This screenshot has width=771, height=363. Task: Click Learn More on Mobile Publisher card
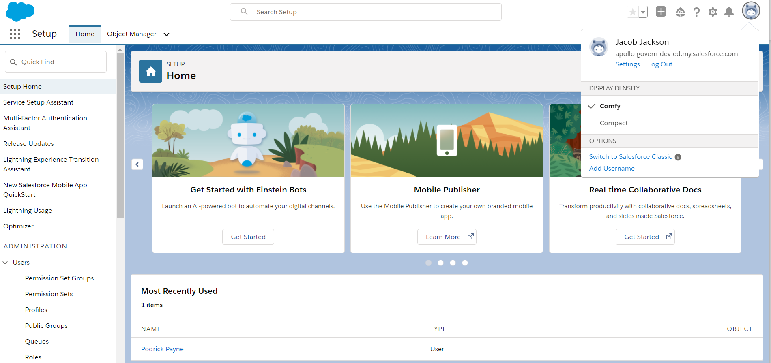(x=447, y=237)
